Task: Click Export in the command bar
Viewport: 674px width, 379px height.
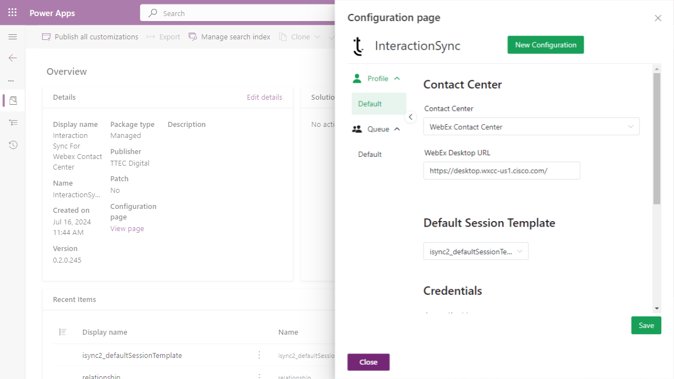Action: (163, 37)
